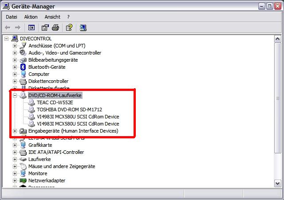Expand the Netzwerkadapter node
This screenshot has width=284, height=200.
(15, 180)
